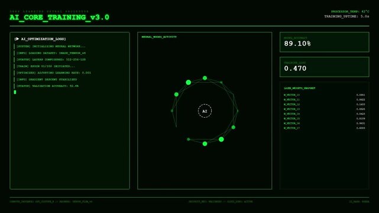Click the play triangle beside AI_OPTIMIZATION_LOGS
This screenshot has height=213, width=379.
click(17, 38)
